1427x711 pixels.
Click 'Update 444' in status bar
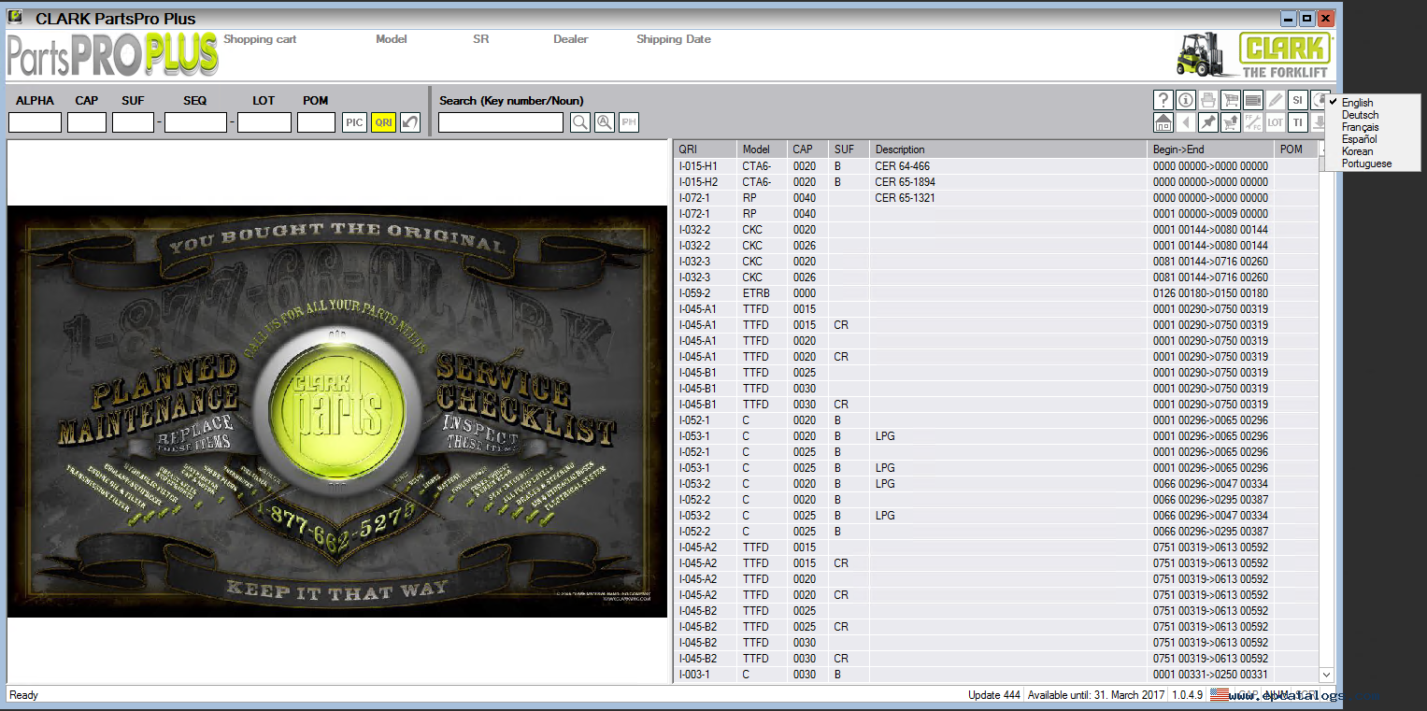click(993, 695)
